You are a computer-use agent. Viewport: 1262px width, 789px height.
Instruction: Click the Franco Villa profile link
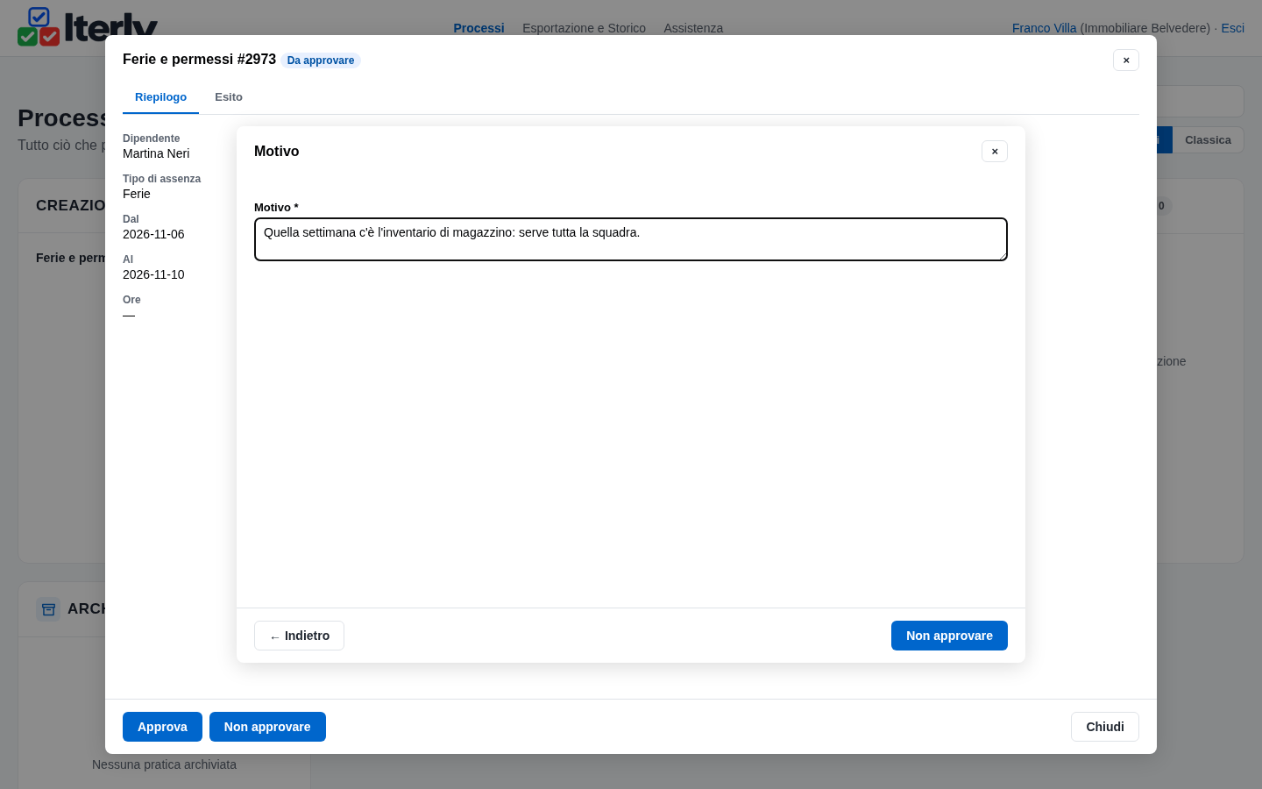click(1044, 28)
